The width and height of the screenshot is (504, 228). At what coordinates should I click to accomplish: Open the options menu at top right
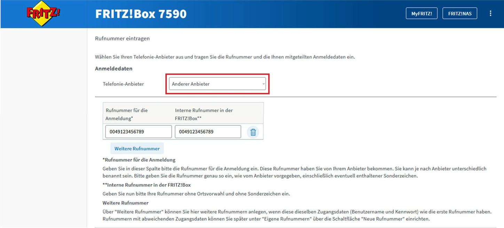pos(490,13)
